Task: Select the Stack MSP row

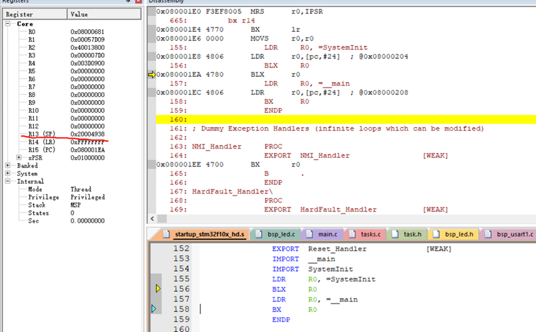Action: 72,205
